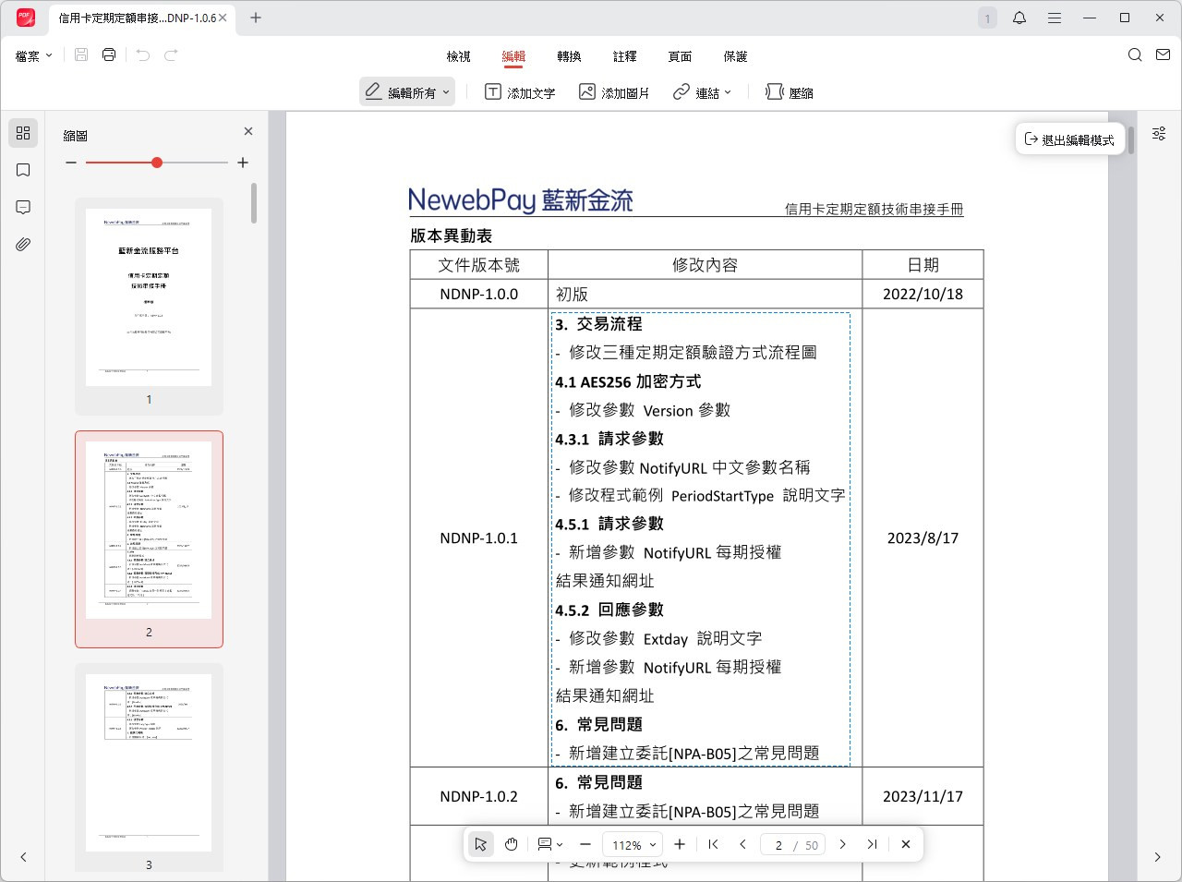1182x882 pixels.
Task: Click the NDNP-1.0.1 version cell
Action: 479,538
